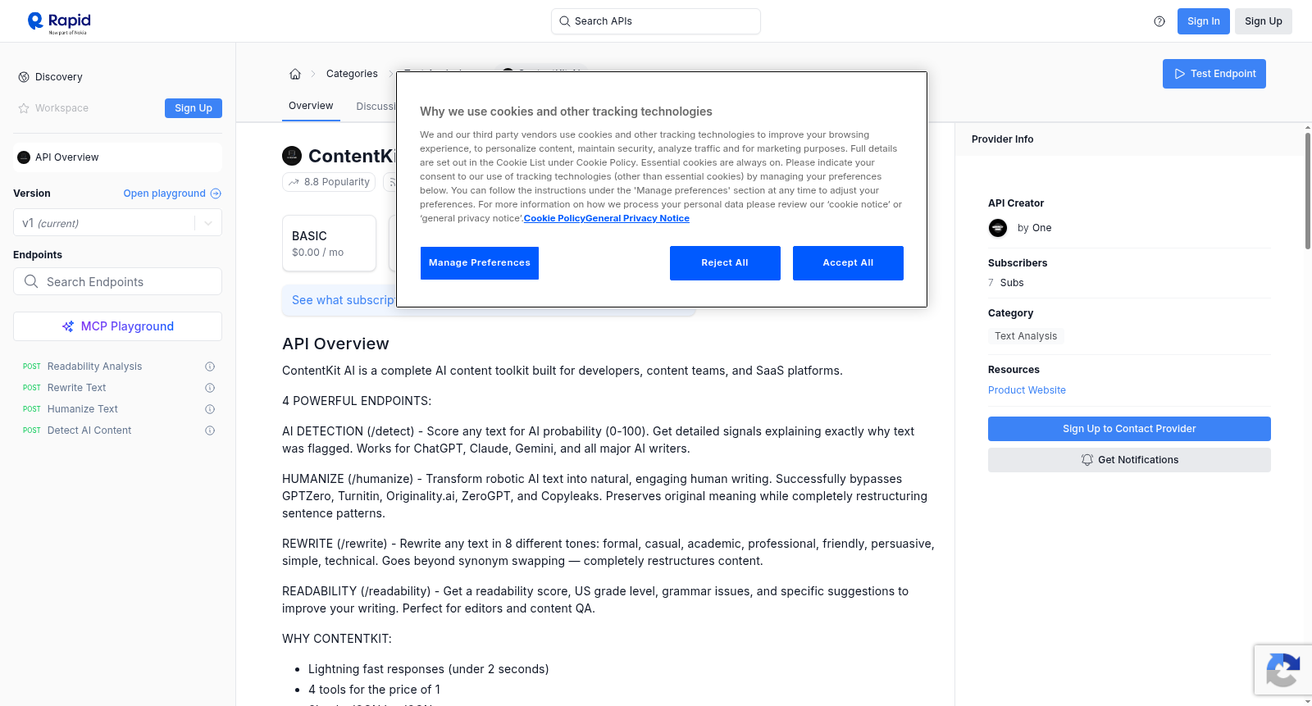Click the page vertical scrollbar

tap(1307, 190)
